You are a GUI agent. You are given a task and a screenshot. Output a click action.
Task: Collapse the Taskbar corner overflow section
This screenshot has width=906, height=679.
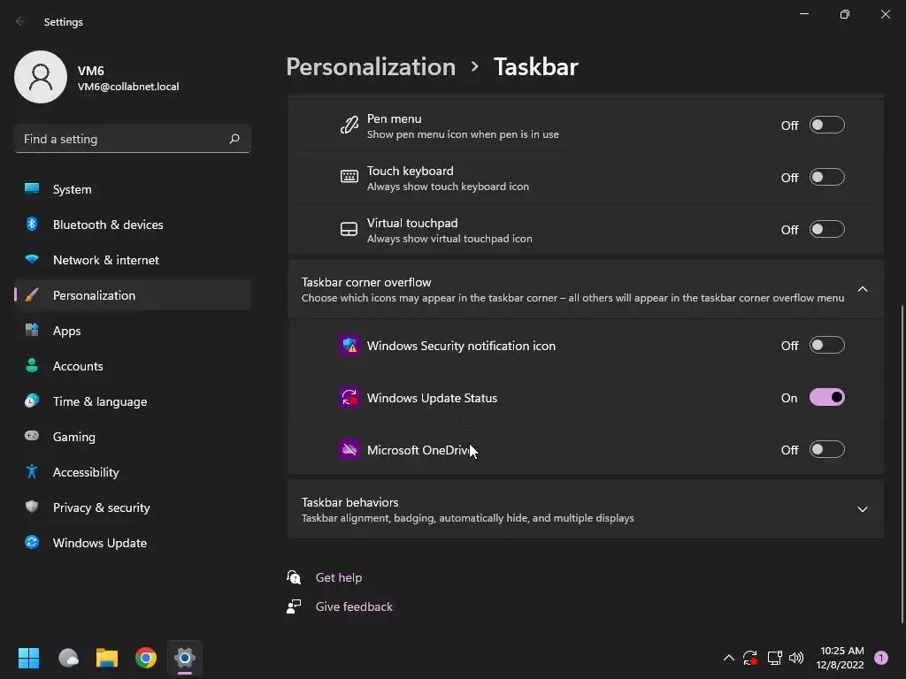click(x=862, y=289)
